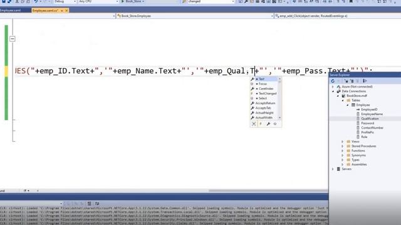Select ContactNumber column in Server Explorer
The width and height of the screenshot is (401, 225).
tap(372, 127)
